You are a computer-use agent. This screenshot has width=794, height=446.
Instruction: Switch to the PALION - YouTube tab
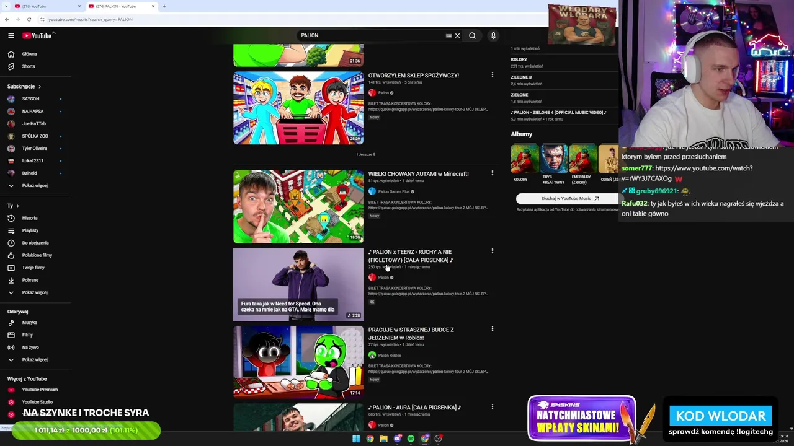pyautogui.click(x=120, y=6)
